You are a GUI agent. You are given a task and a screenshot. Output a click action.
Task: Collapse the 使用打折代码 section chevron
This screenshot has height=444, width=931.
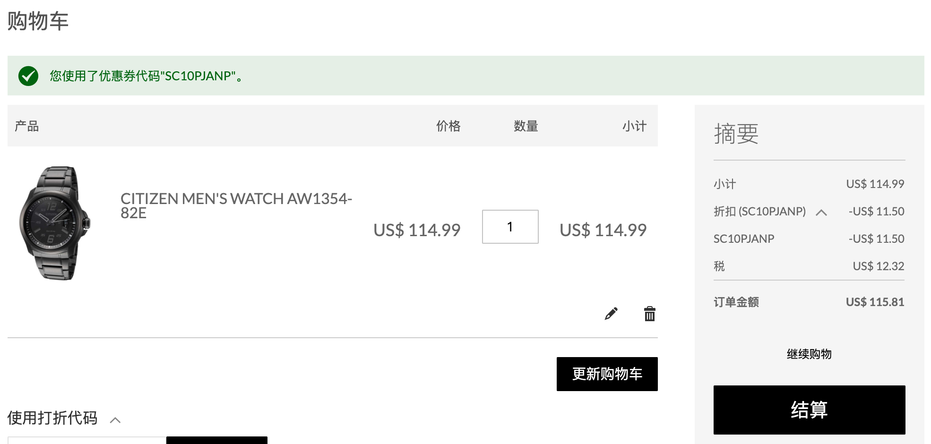115,420
